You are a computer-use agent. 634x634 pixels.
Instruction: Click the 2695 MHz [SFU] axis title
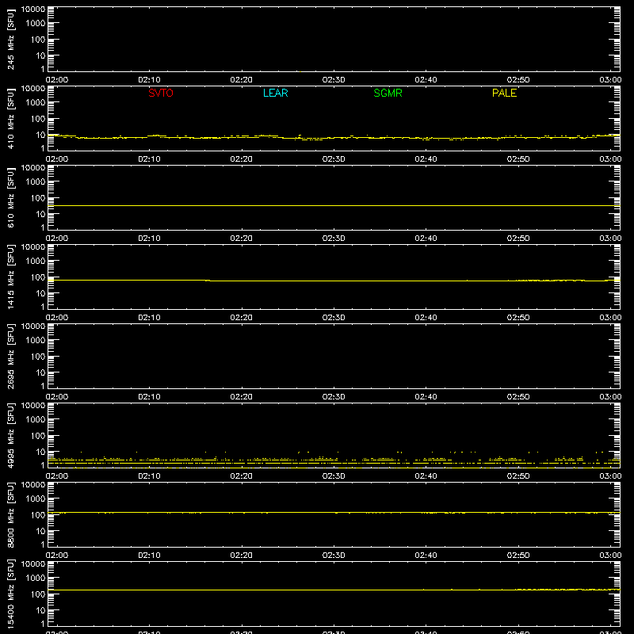(x=11, y=356)
